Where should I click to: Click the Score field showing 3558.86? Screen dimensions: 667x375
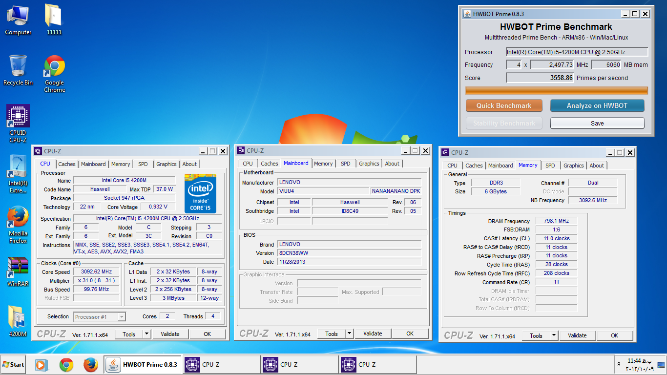[x=540, y=78]
